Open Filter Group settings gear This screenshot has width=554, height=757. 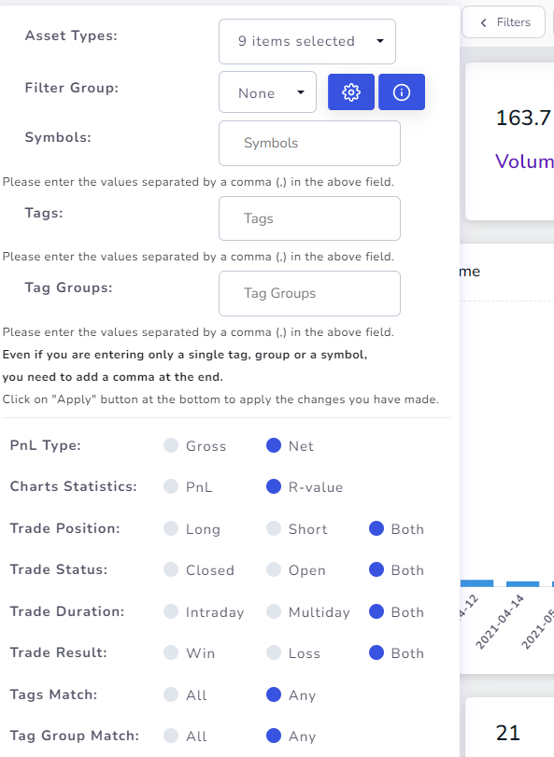coord(351,92)
